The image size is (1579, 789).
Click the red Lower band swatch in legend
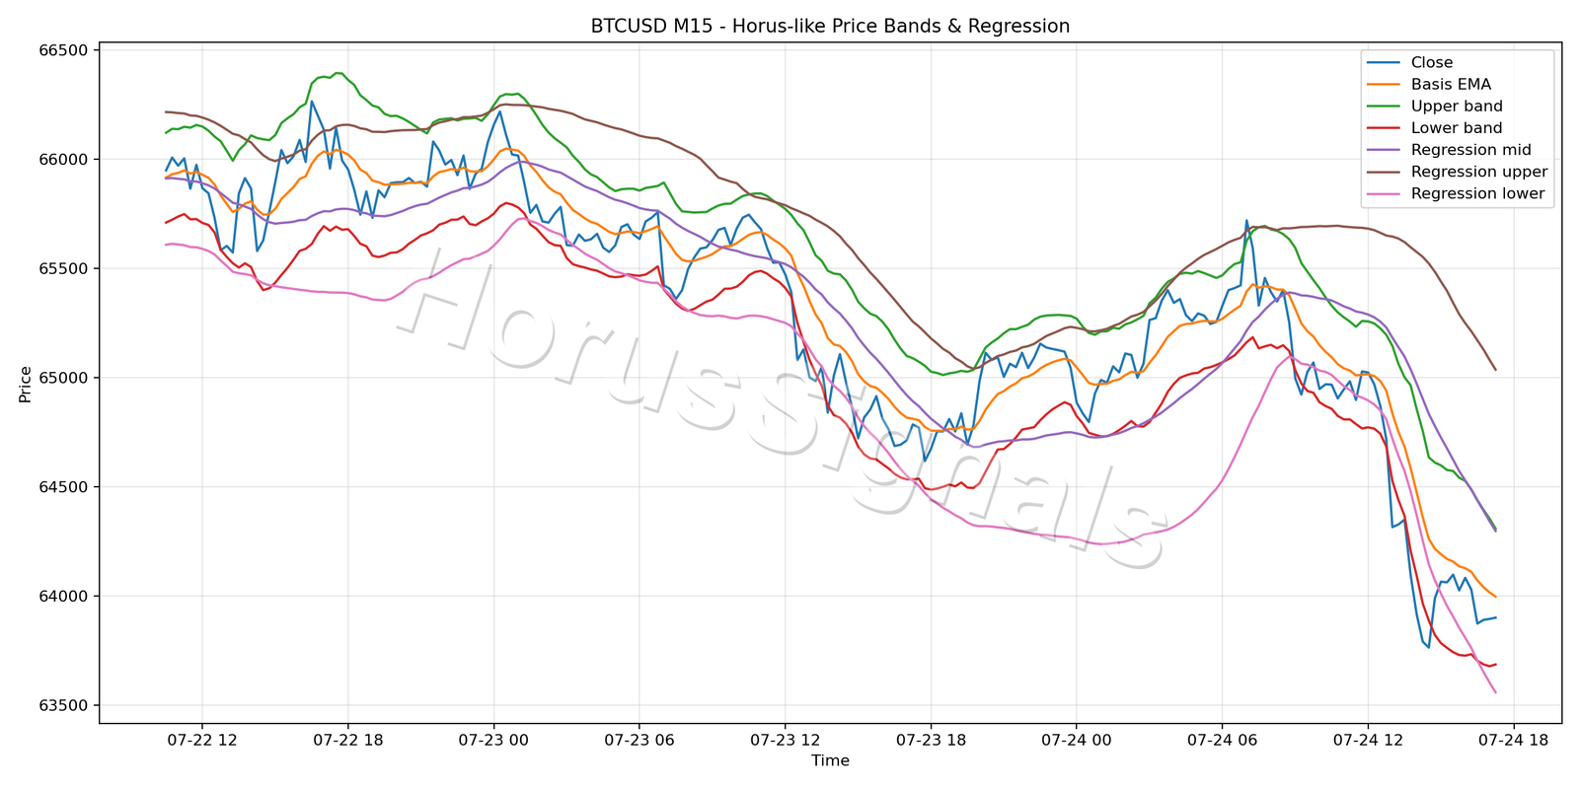(x=1383, y=128)
